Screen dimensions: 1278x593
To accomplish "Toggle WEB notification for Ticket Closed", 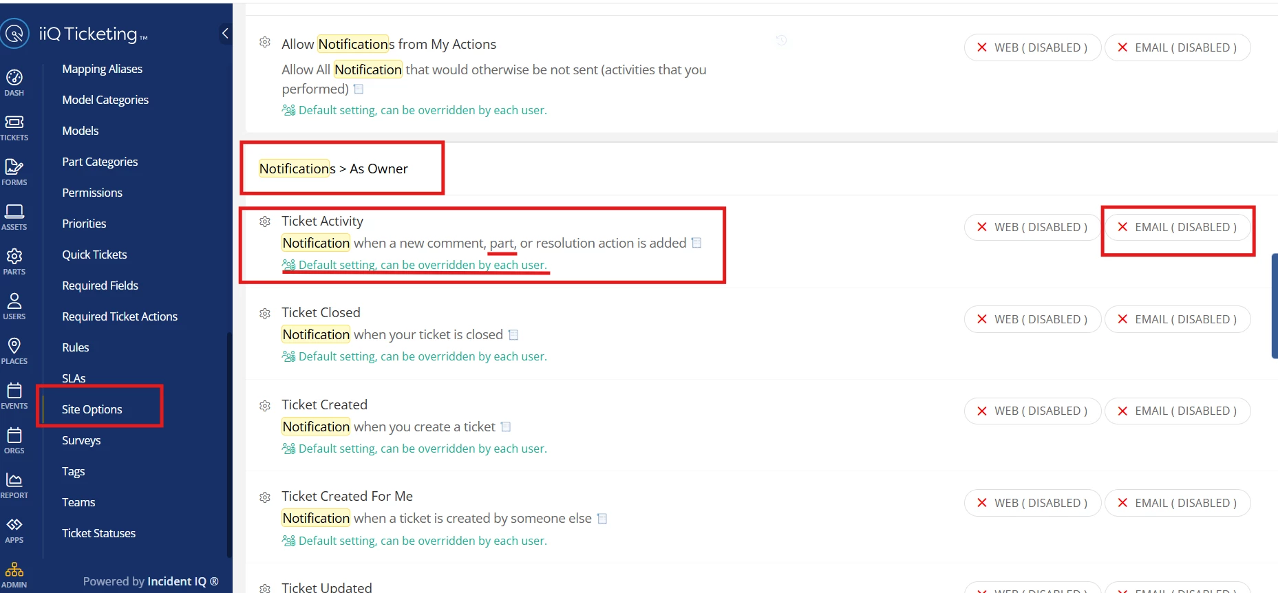I will 1032,319.
